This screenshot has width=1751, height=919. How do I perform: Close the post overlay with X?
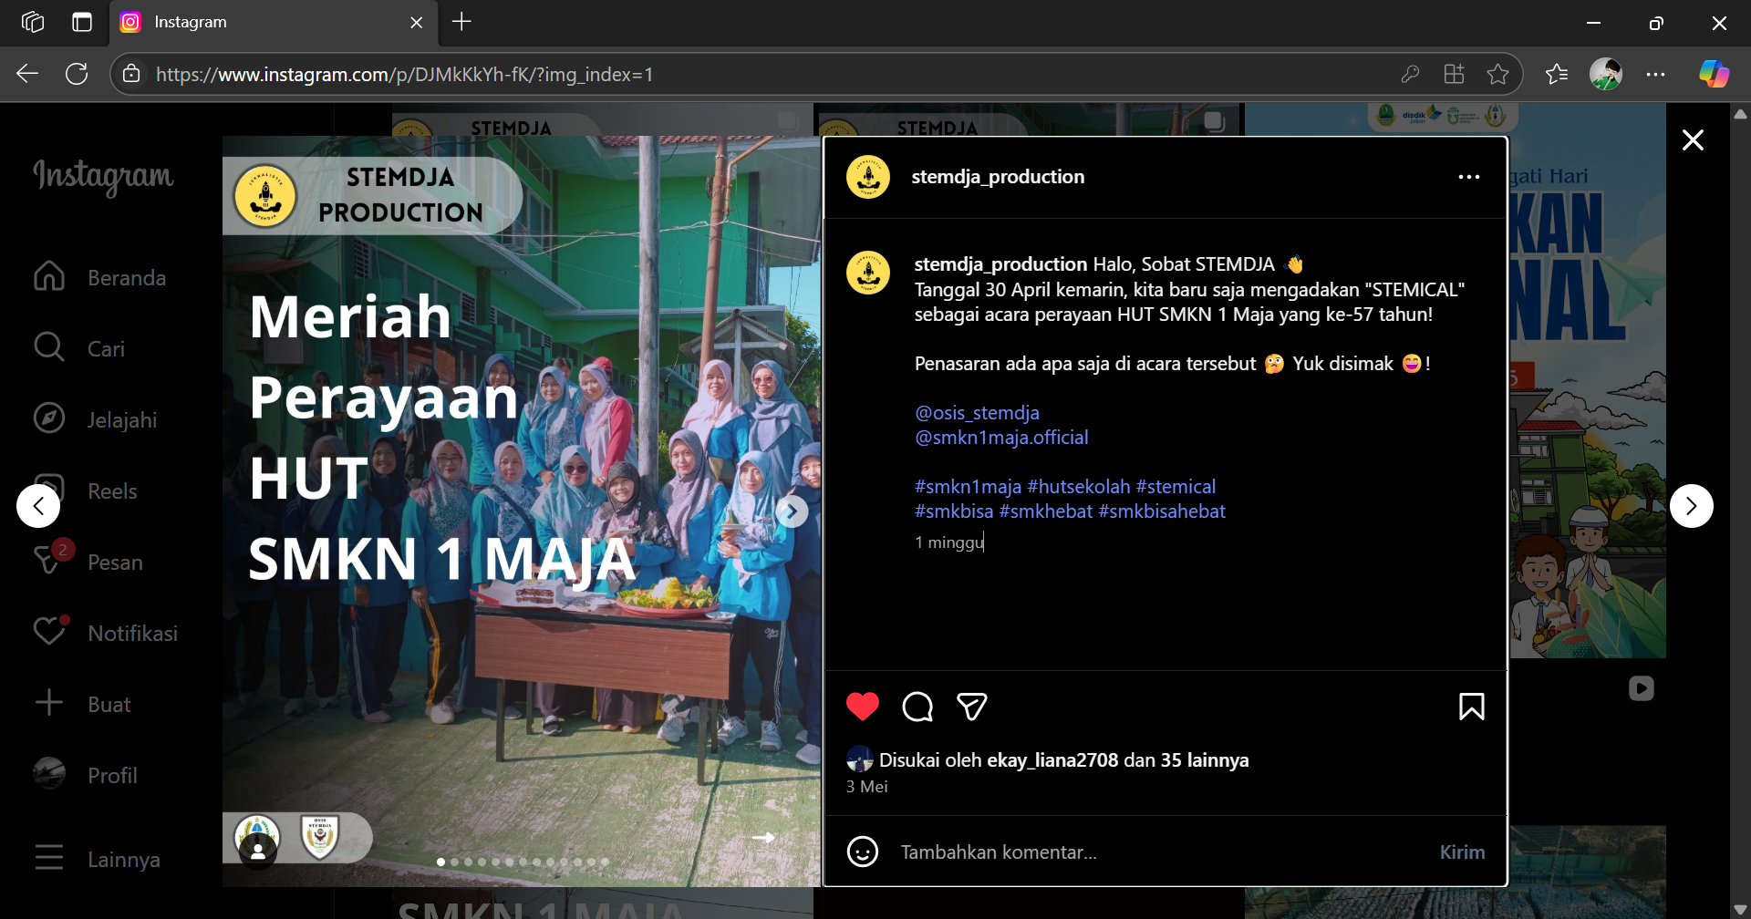point(1693,139)
